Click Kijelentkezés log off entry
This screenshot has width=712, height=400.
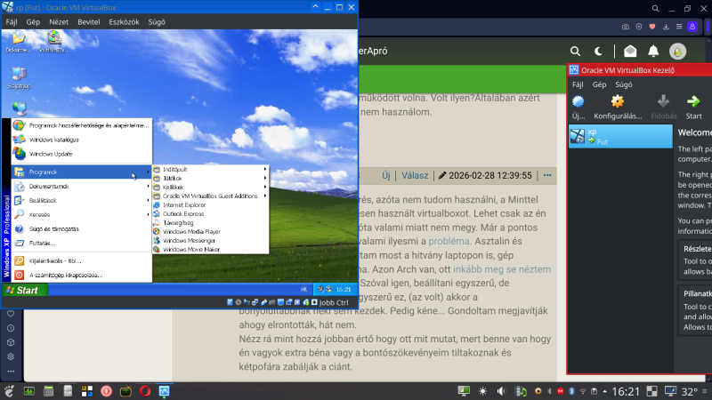point(82,260)
